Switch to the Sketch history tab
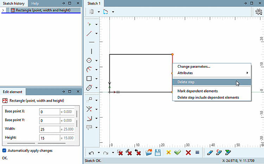Viewport: 264px width, 164px height. (x=14, y=4)
